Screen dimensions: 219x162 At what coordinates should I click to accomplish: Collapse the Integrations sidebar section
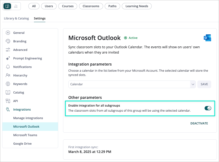click(x=22, y=110)
